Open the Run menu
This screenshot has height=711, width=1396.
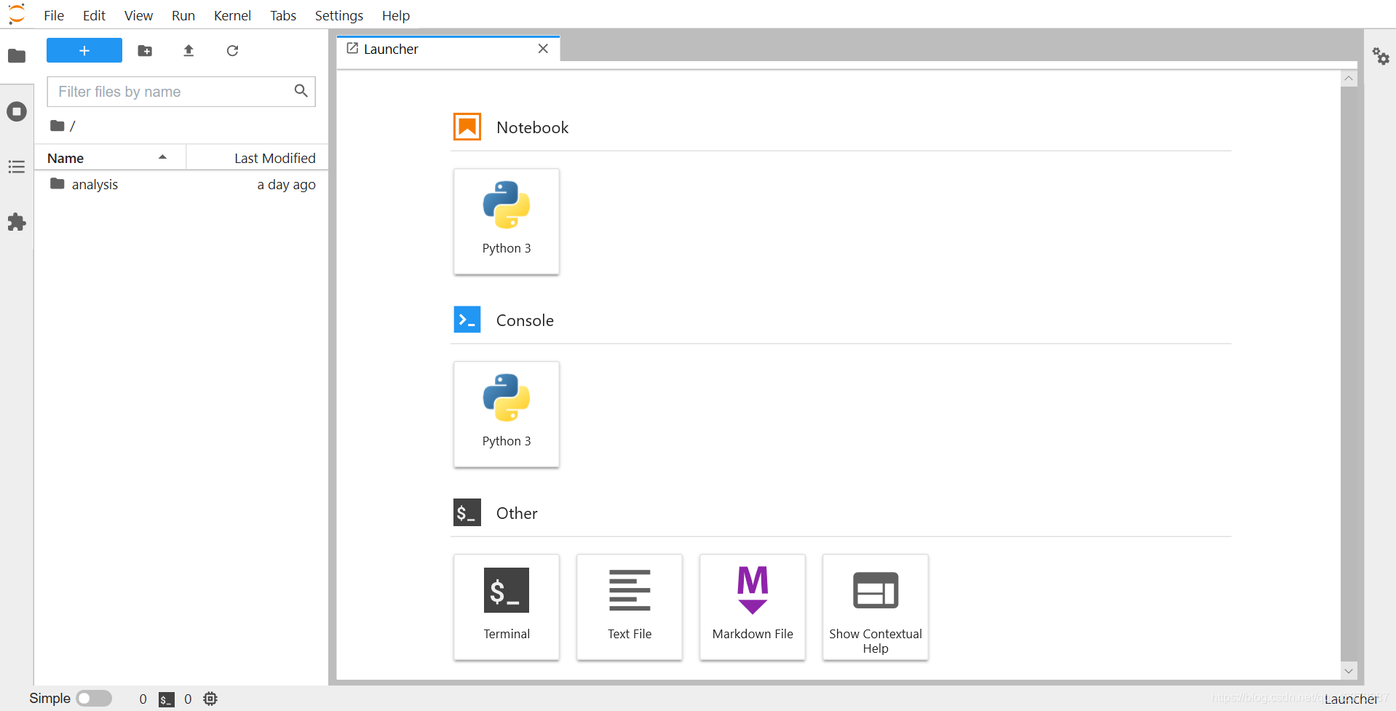coord(183,15)
